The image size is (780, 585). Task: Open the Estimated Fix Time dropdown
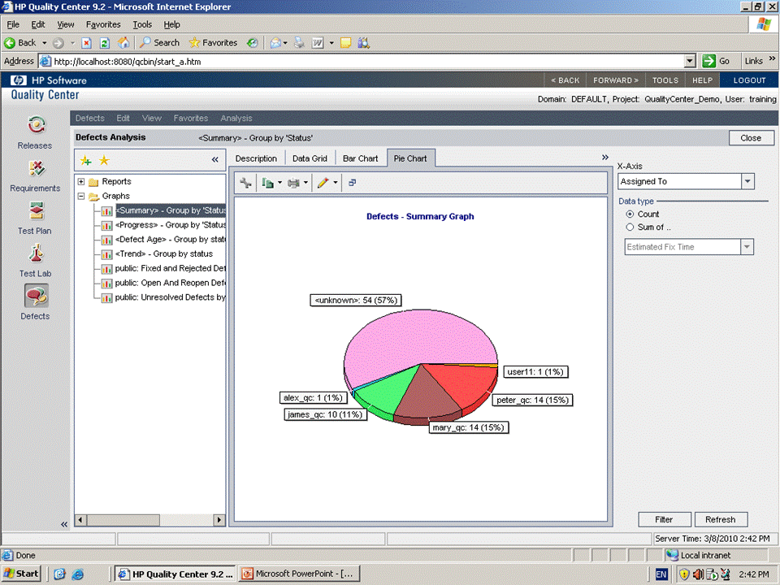[x=747, y=247]
